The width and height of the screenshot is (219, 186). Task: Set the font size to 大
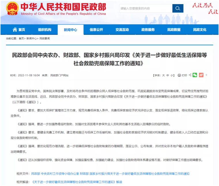[x=163, y=75]
